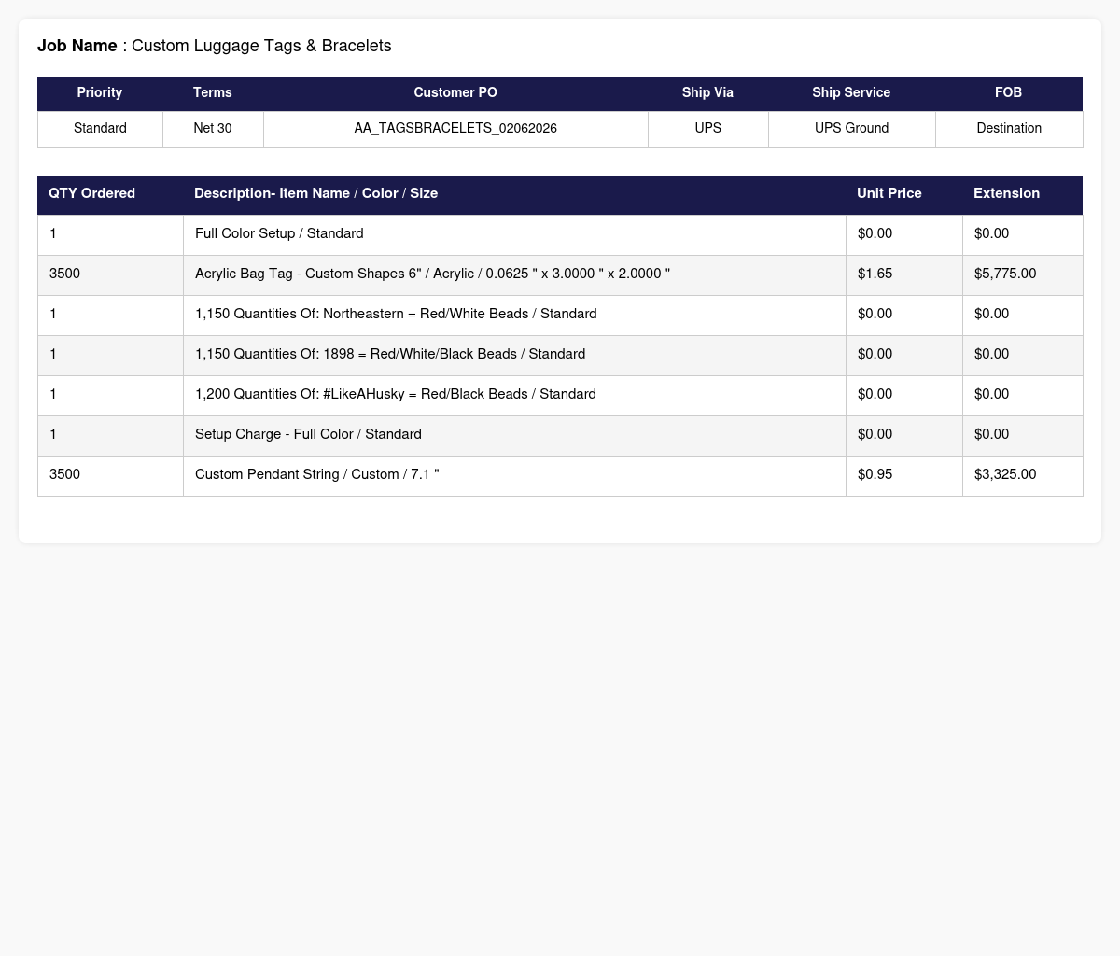Select the Net 30 terms cell
This screenshot has width=1120, height=956.
coord(213,128)
